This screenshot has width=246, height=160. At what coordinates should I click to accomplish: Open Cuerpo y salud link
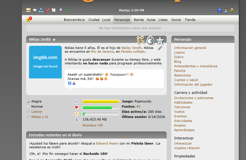[x=186, y=80]
